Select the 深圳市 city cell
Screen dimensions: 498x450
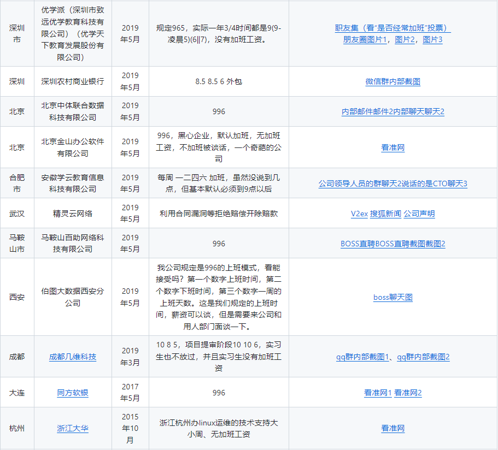[x=17, y=34]
